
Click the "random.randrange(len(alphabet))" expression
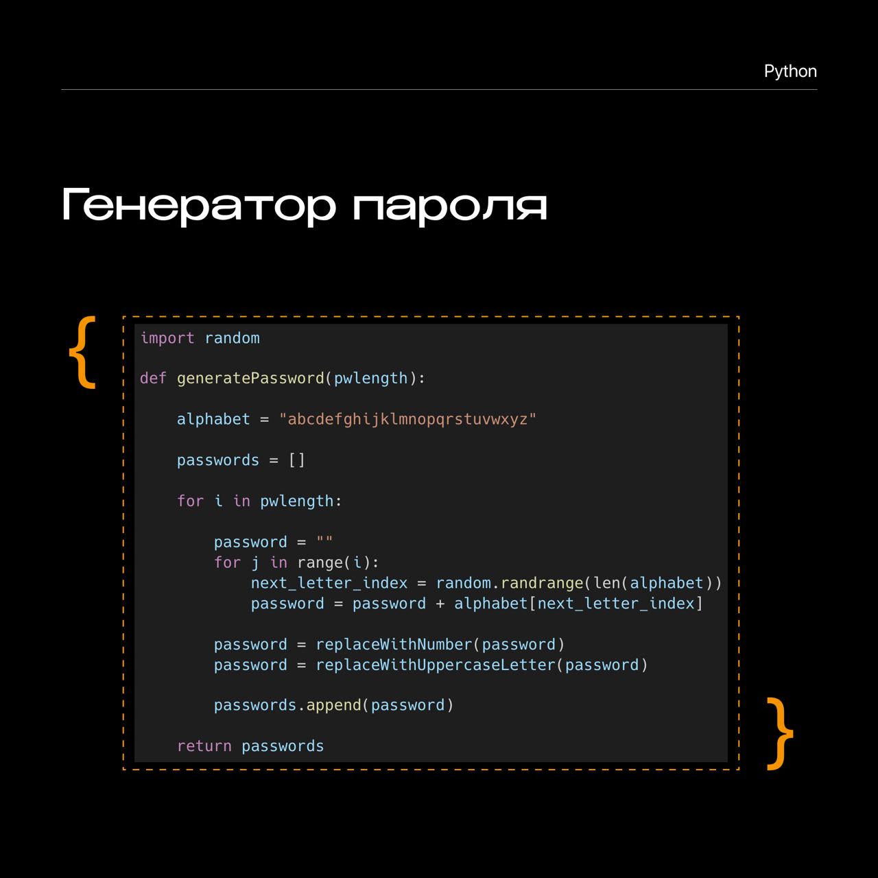point(579,583)
